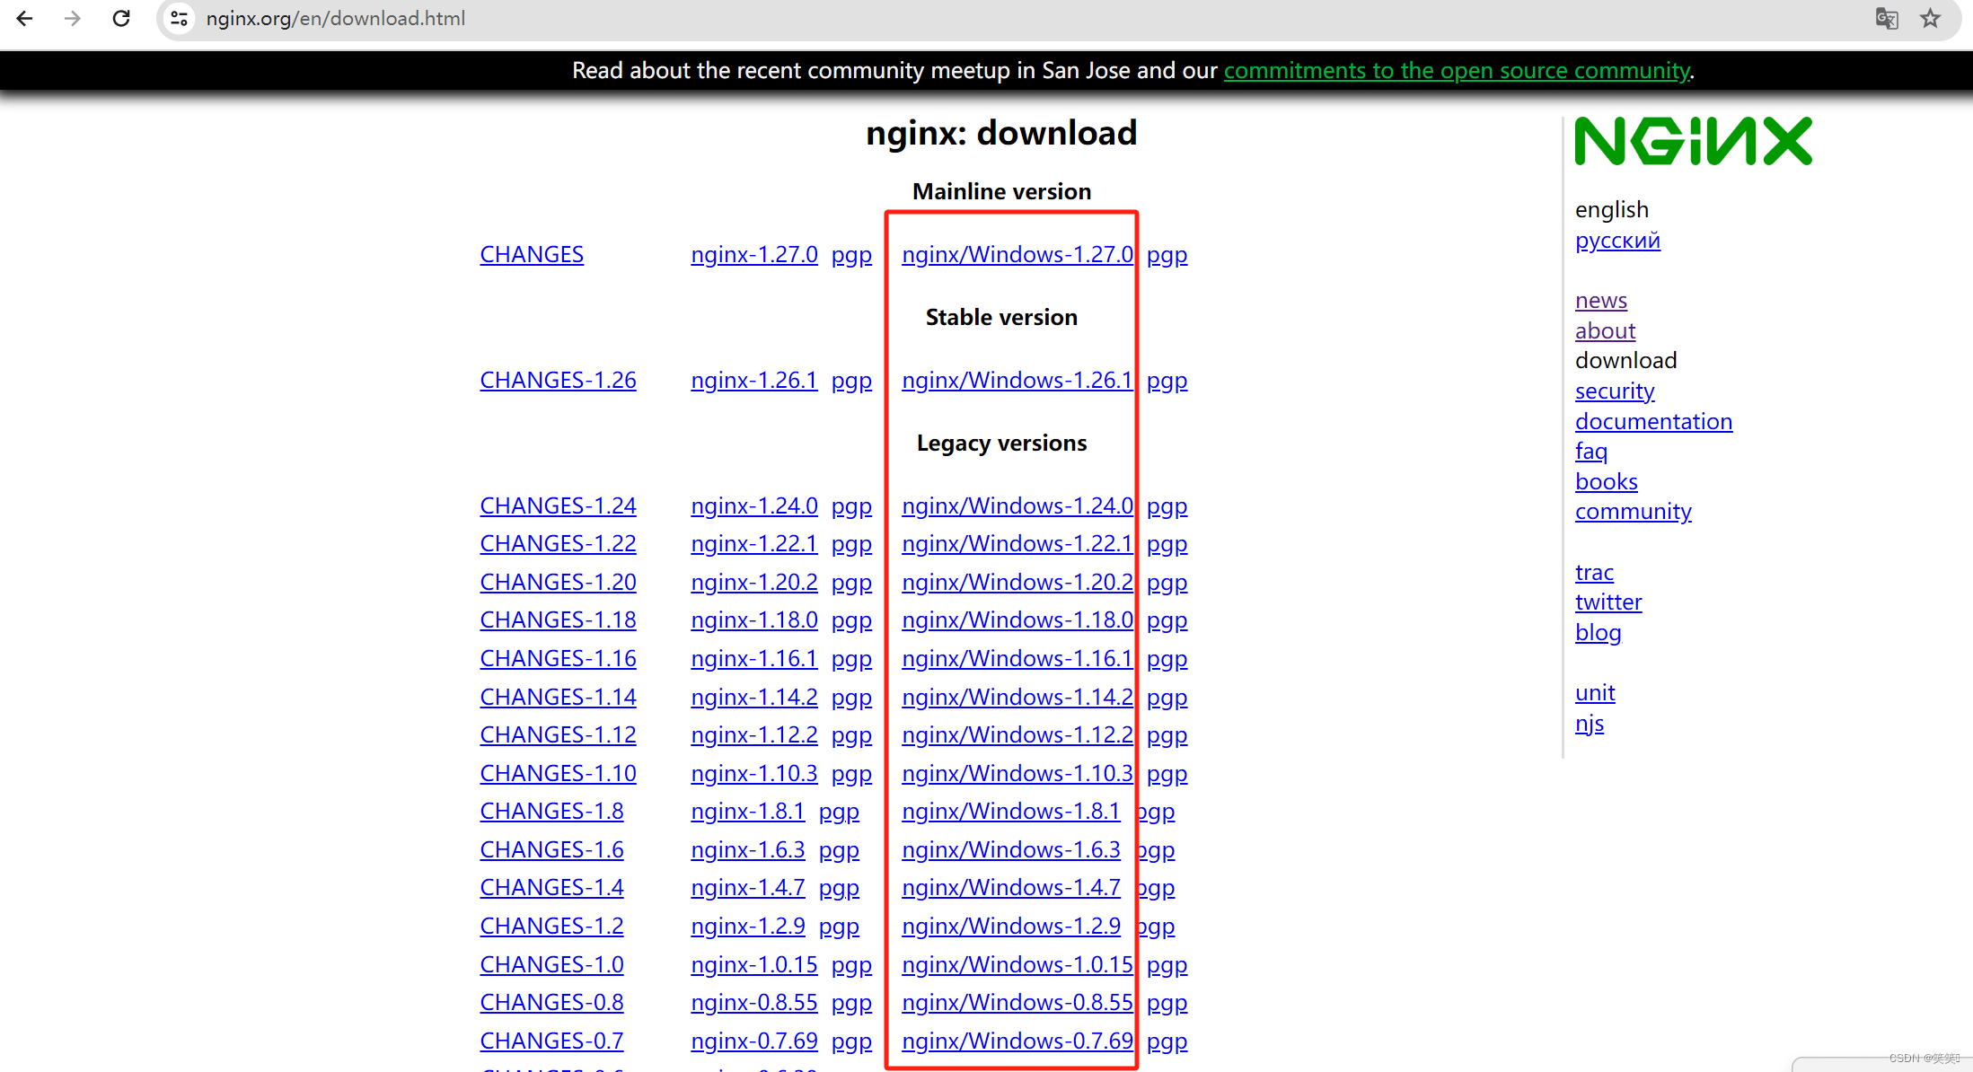
Task: Download nginx-1.12.2 source
Action: pyautogui.click(x=754, y=734)
